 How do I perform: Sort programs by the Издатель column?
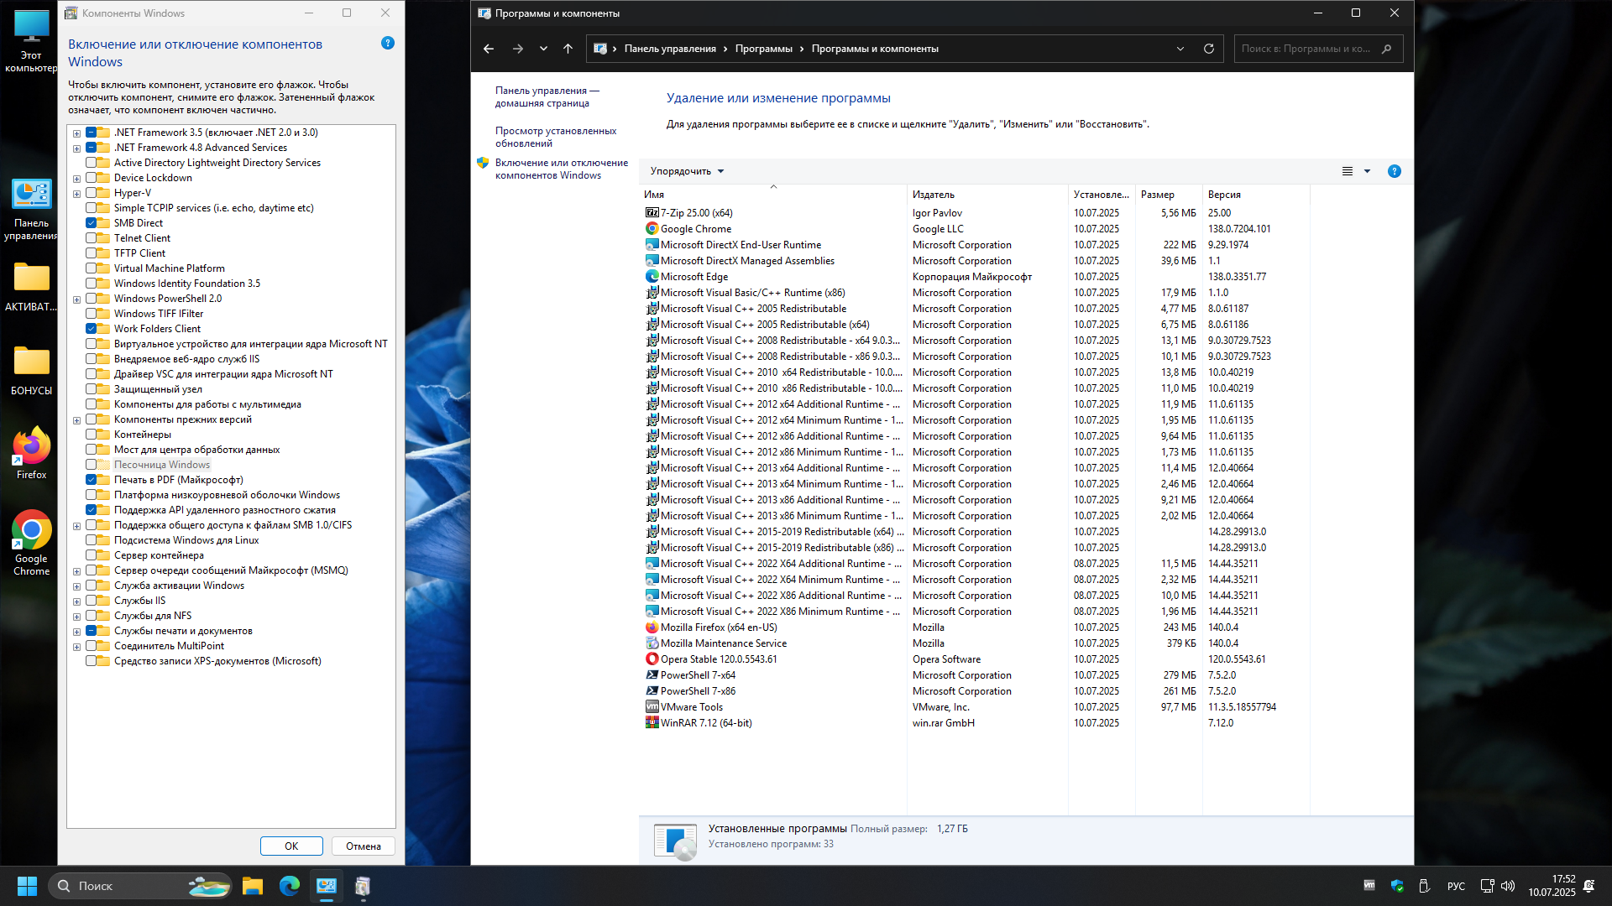click(987, 195)
